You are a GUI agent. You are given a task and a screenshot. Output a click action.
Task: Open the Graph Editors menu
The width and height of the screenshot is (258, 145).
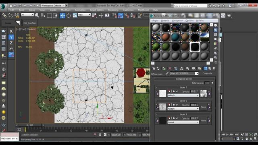tap(97, 10)
